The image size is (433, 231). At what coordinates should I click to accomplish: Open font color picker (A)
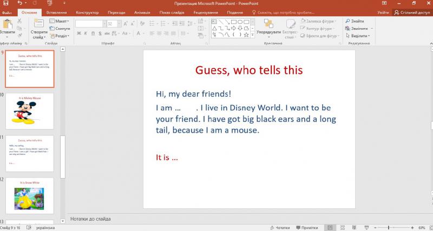(139, 33)
